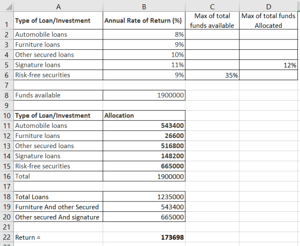Image resolution: width=300 pixels, height=246 pixels.
Task: Select the return value 173698
Action: [144, 237]
